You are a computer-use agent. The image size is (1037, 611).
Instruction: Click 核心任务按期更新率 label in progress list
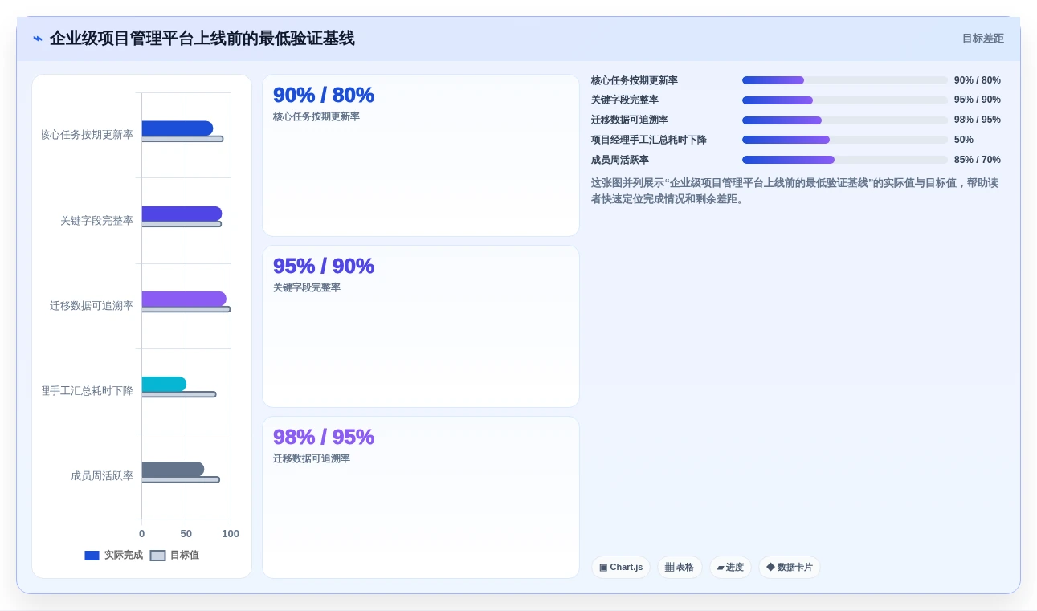tap(635, 80)
